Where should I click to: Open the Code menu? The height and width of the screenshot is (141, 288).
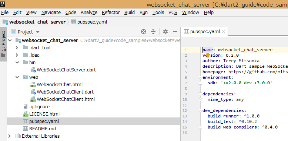(71, 13)
